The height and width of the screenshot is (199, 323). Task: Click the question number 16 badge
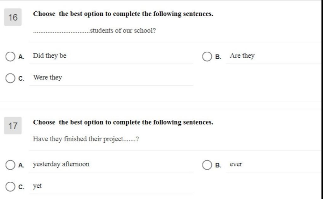(x=13, y=17)
